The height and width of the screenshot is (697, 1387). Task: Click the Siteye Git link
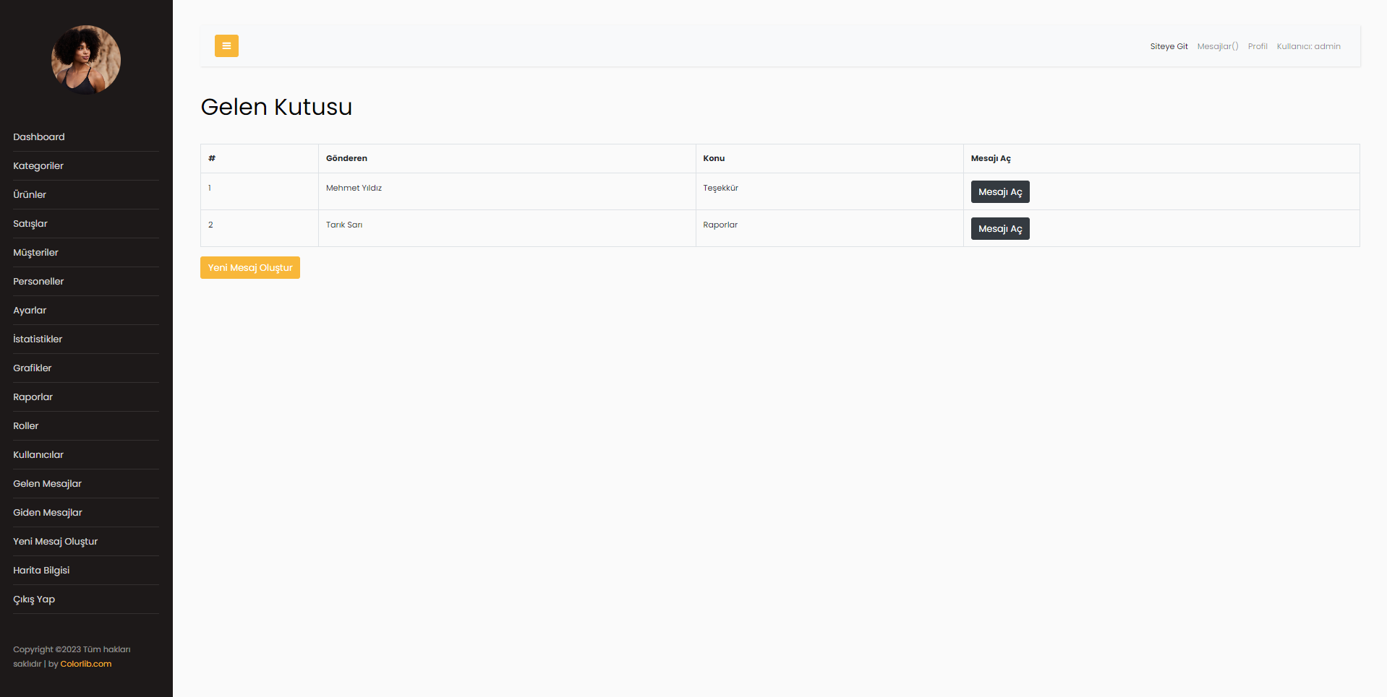[1169, 46]
